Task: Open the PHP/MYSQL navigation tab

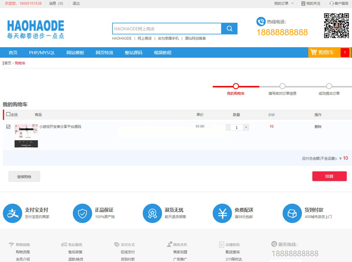Action: pos(42,53)
